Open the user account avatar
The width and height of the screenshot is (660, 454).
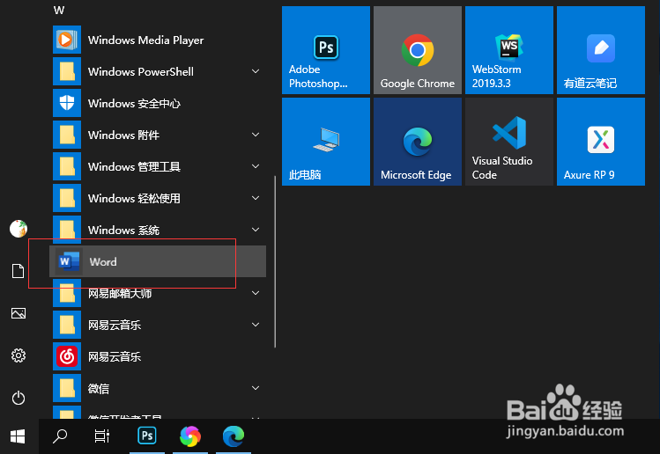pyautogui.click(x=19, y=229)
